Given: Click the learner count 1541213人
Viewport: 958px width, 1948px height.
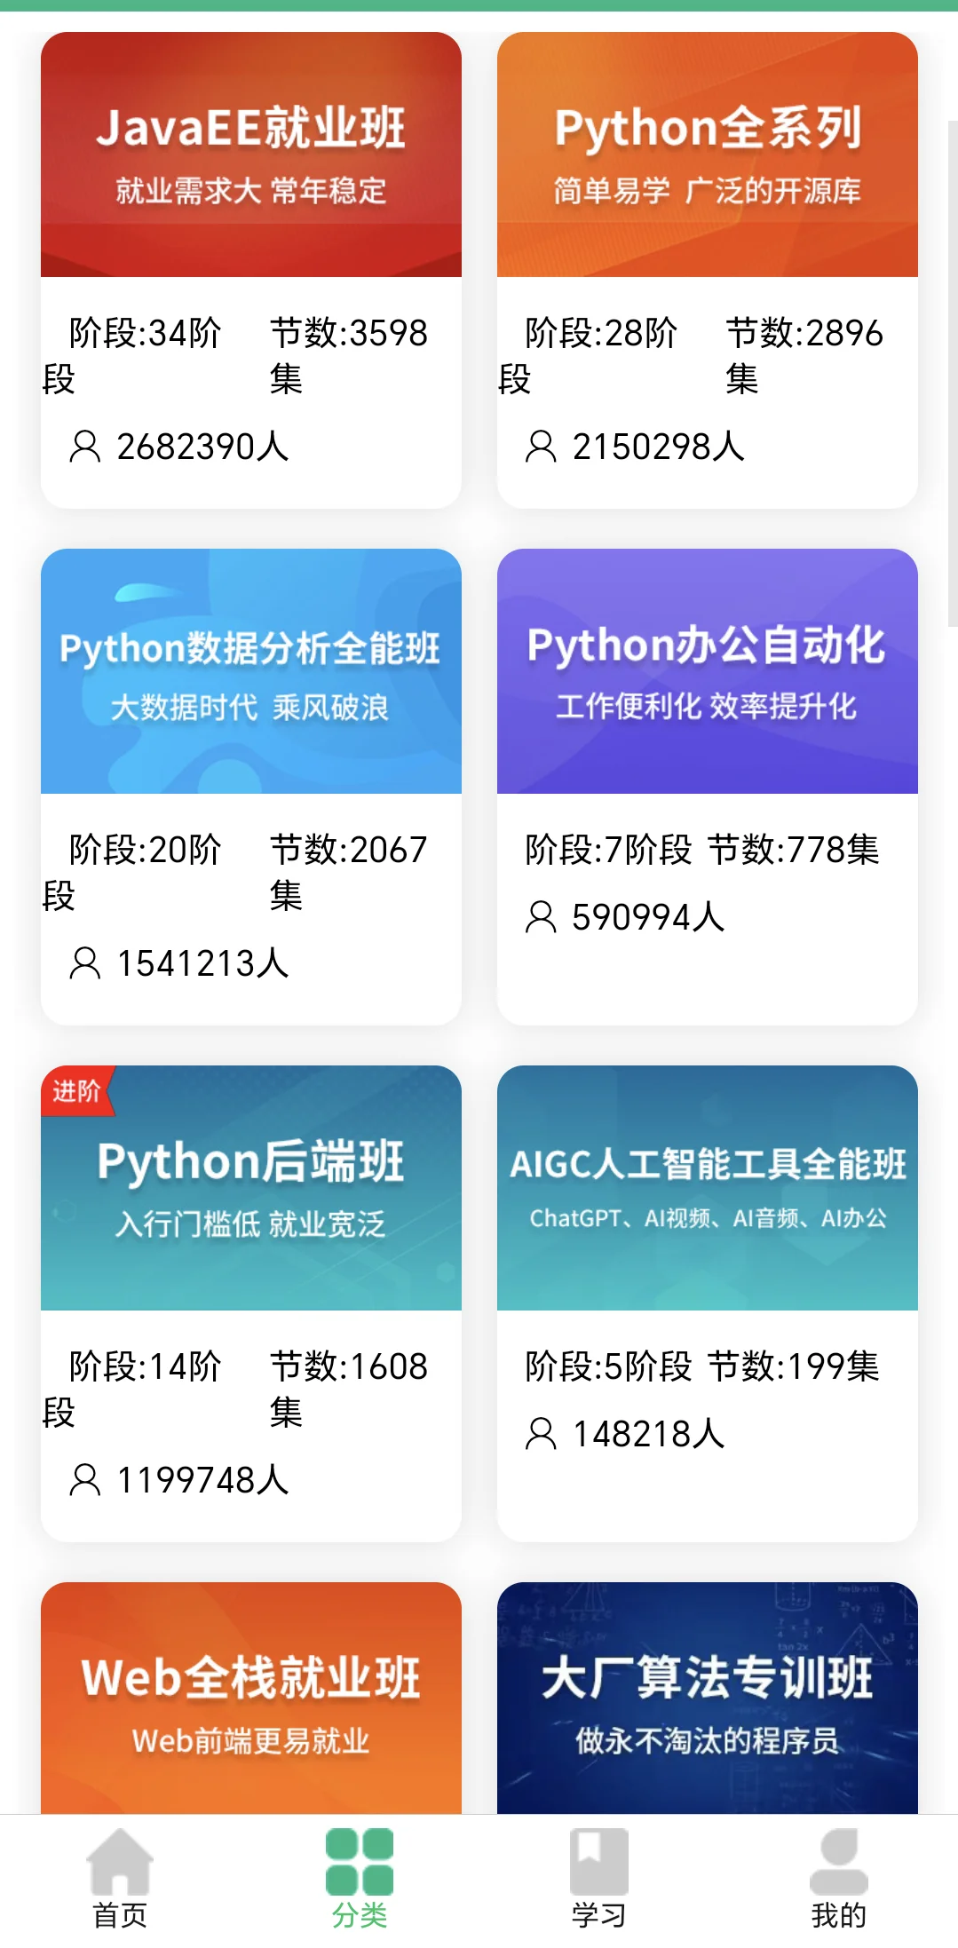Looking at the screenshot, I should 202,963.
